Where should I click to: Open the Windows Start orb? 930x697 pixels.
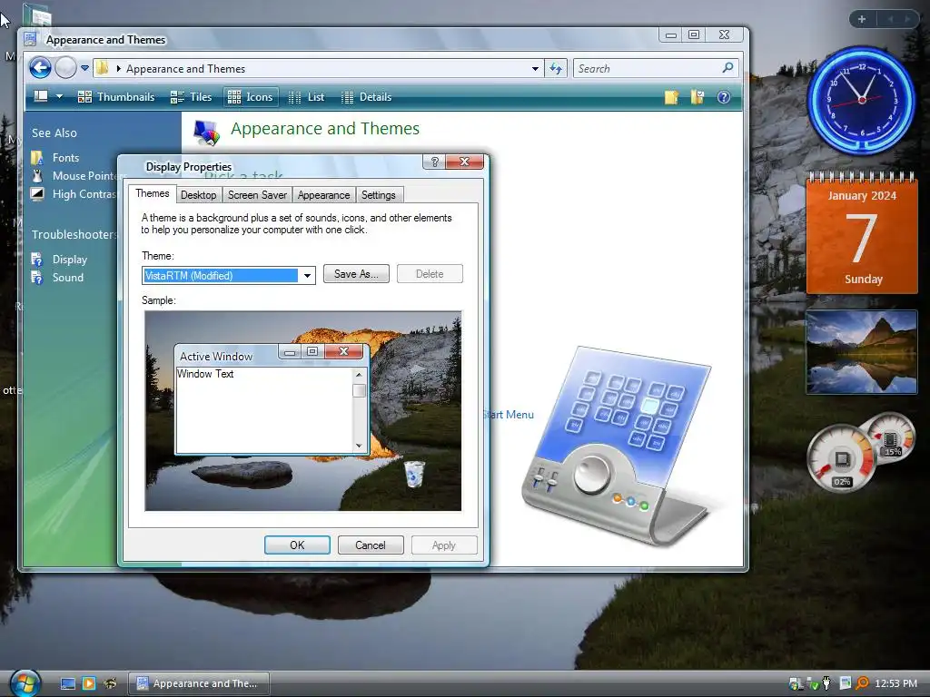tap(25, 682)
